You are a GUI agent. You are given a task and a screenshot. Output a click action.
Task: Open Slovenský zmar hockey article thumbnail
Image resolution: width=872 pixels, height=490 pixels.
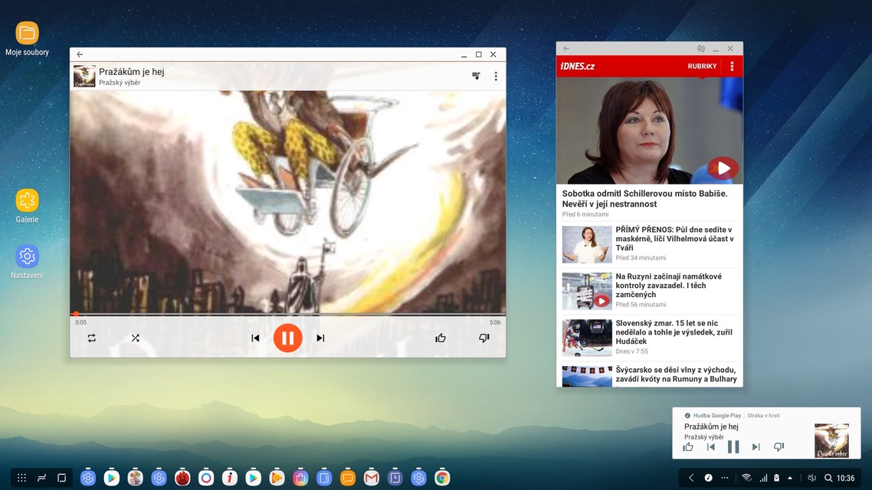(x=587, y=338)
